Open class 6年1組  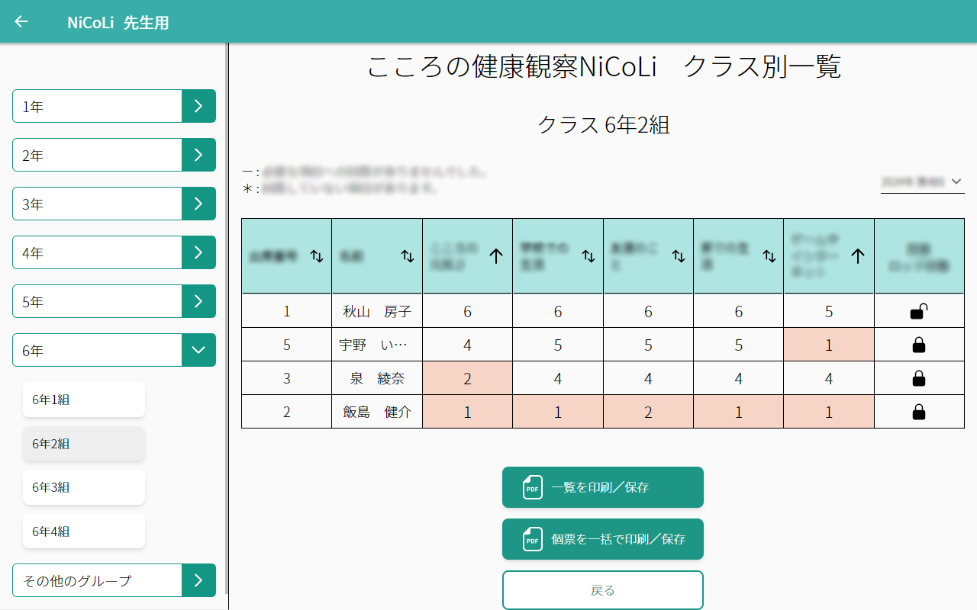click(x=84, y=400)
